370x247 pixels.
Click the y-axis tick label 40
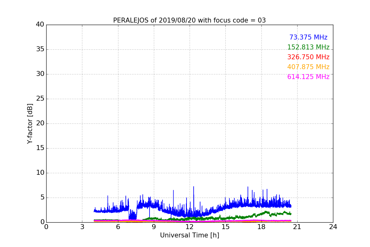click(x=40, y=25)
